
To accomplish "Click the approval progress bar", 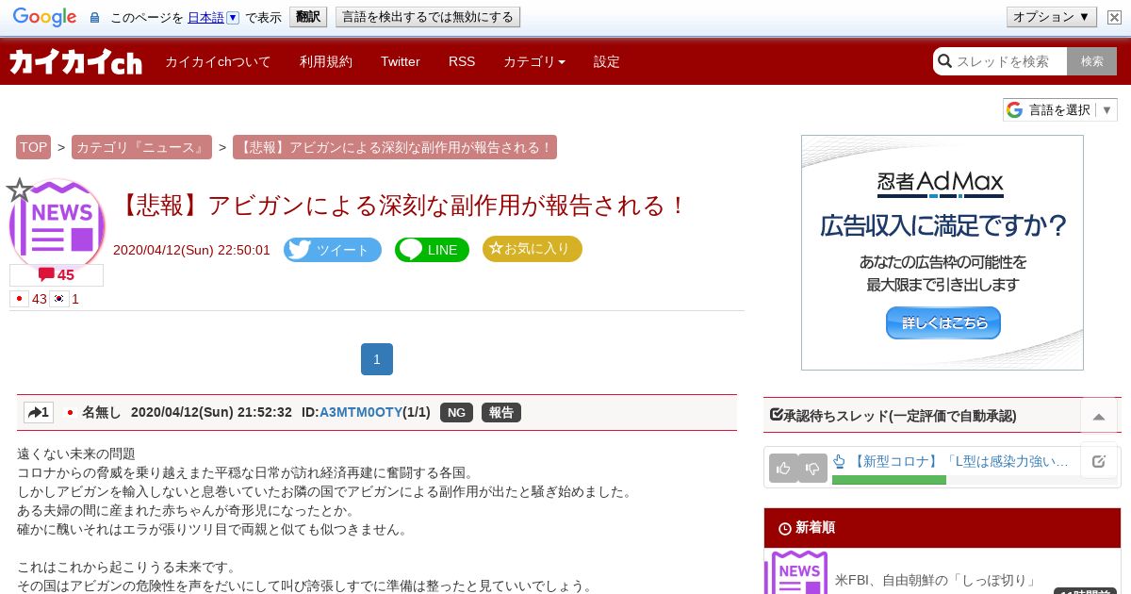I will coord(976,480).
